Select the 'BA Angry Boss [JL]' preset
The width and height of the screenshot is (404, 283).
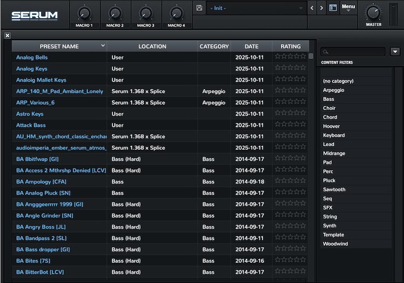pyautogui.click(x=41, y=227)
